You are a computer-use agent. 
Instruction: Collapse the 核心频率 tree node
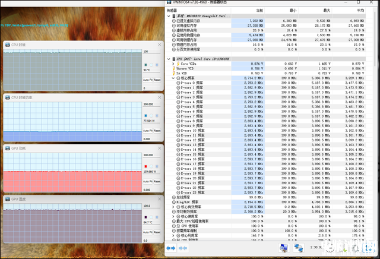click(173, 78)
